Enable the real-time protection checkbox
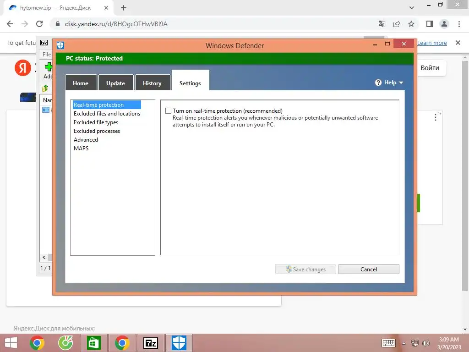 [169, 111]
